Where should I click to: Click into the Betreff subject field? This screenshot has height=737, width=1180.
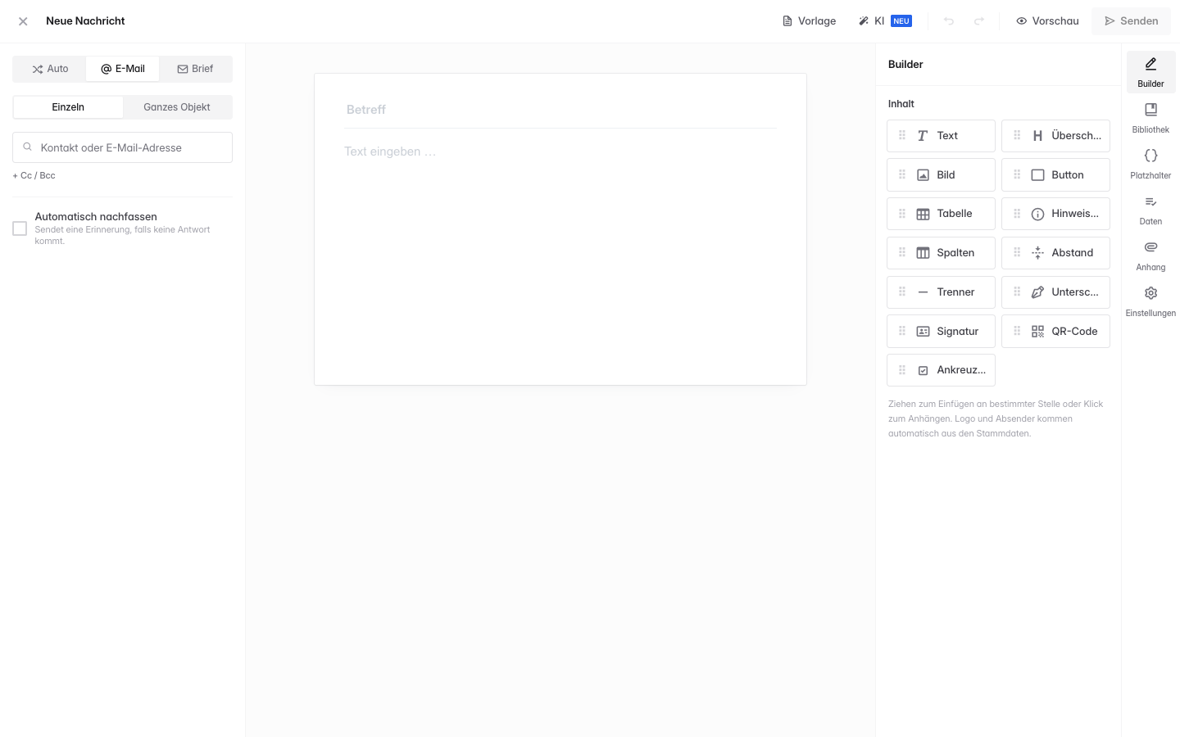pyautogui.click(x=560, y=110)
